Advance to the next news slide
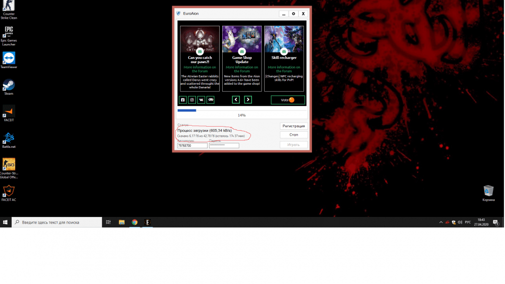Screen dimensions: 505x284 point(248,100)
